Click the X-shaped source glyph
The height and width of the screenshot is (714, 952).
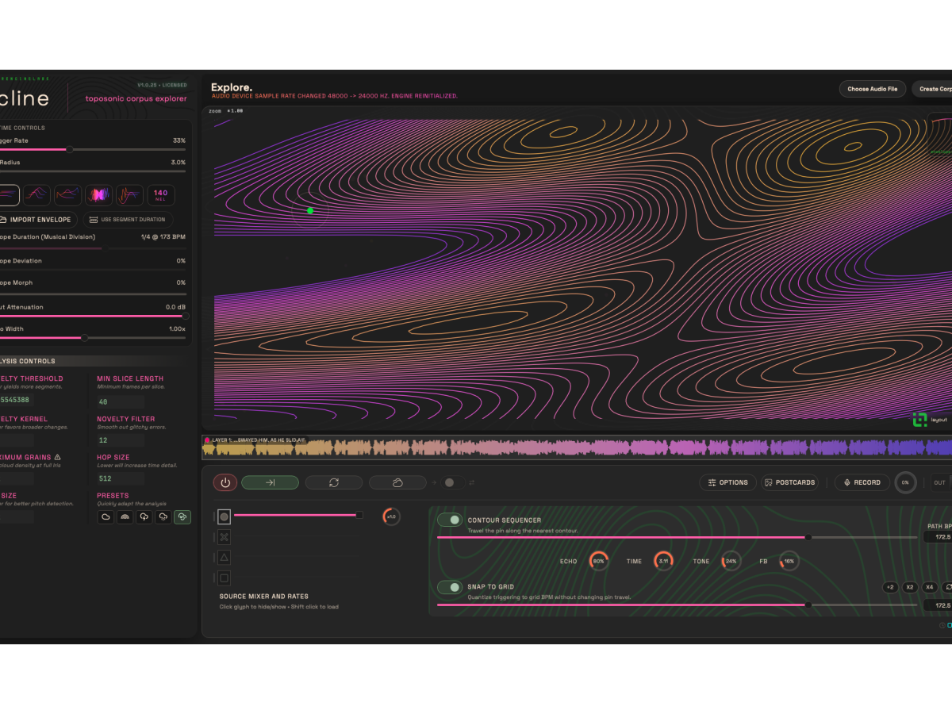pos(225,537)
